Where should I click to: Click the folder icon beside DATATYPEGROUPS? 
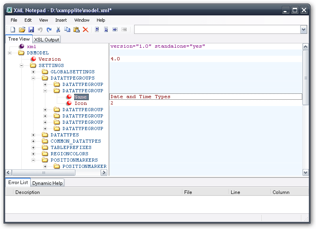(x=45, y=78)
